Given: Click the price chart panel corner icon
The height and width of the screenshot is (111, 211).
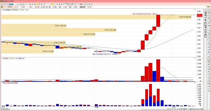Looking at the screenshot, I should pyautogui.click(x=195, y=10).
